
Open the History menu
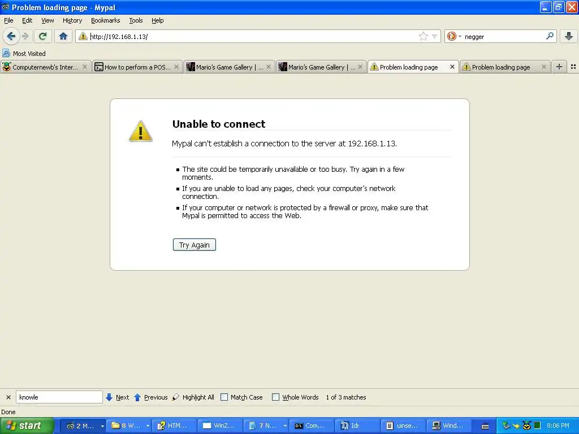click(x=72, y=20)
